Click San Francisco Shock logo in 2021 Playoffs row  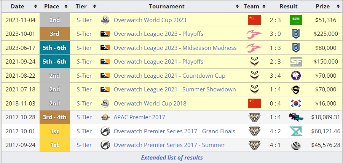296,62
